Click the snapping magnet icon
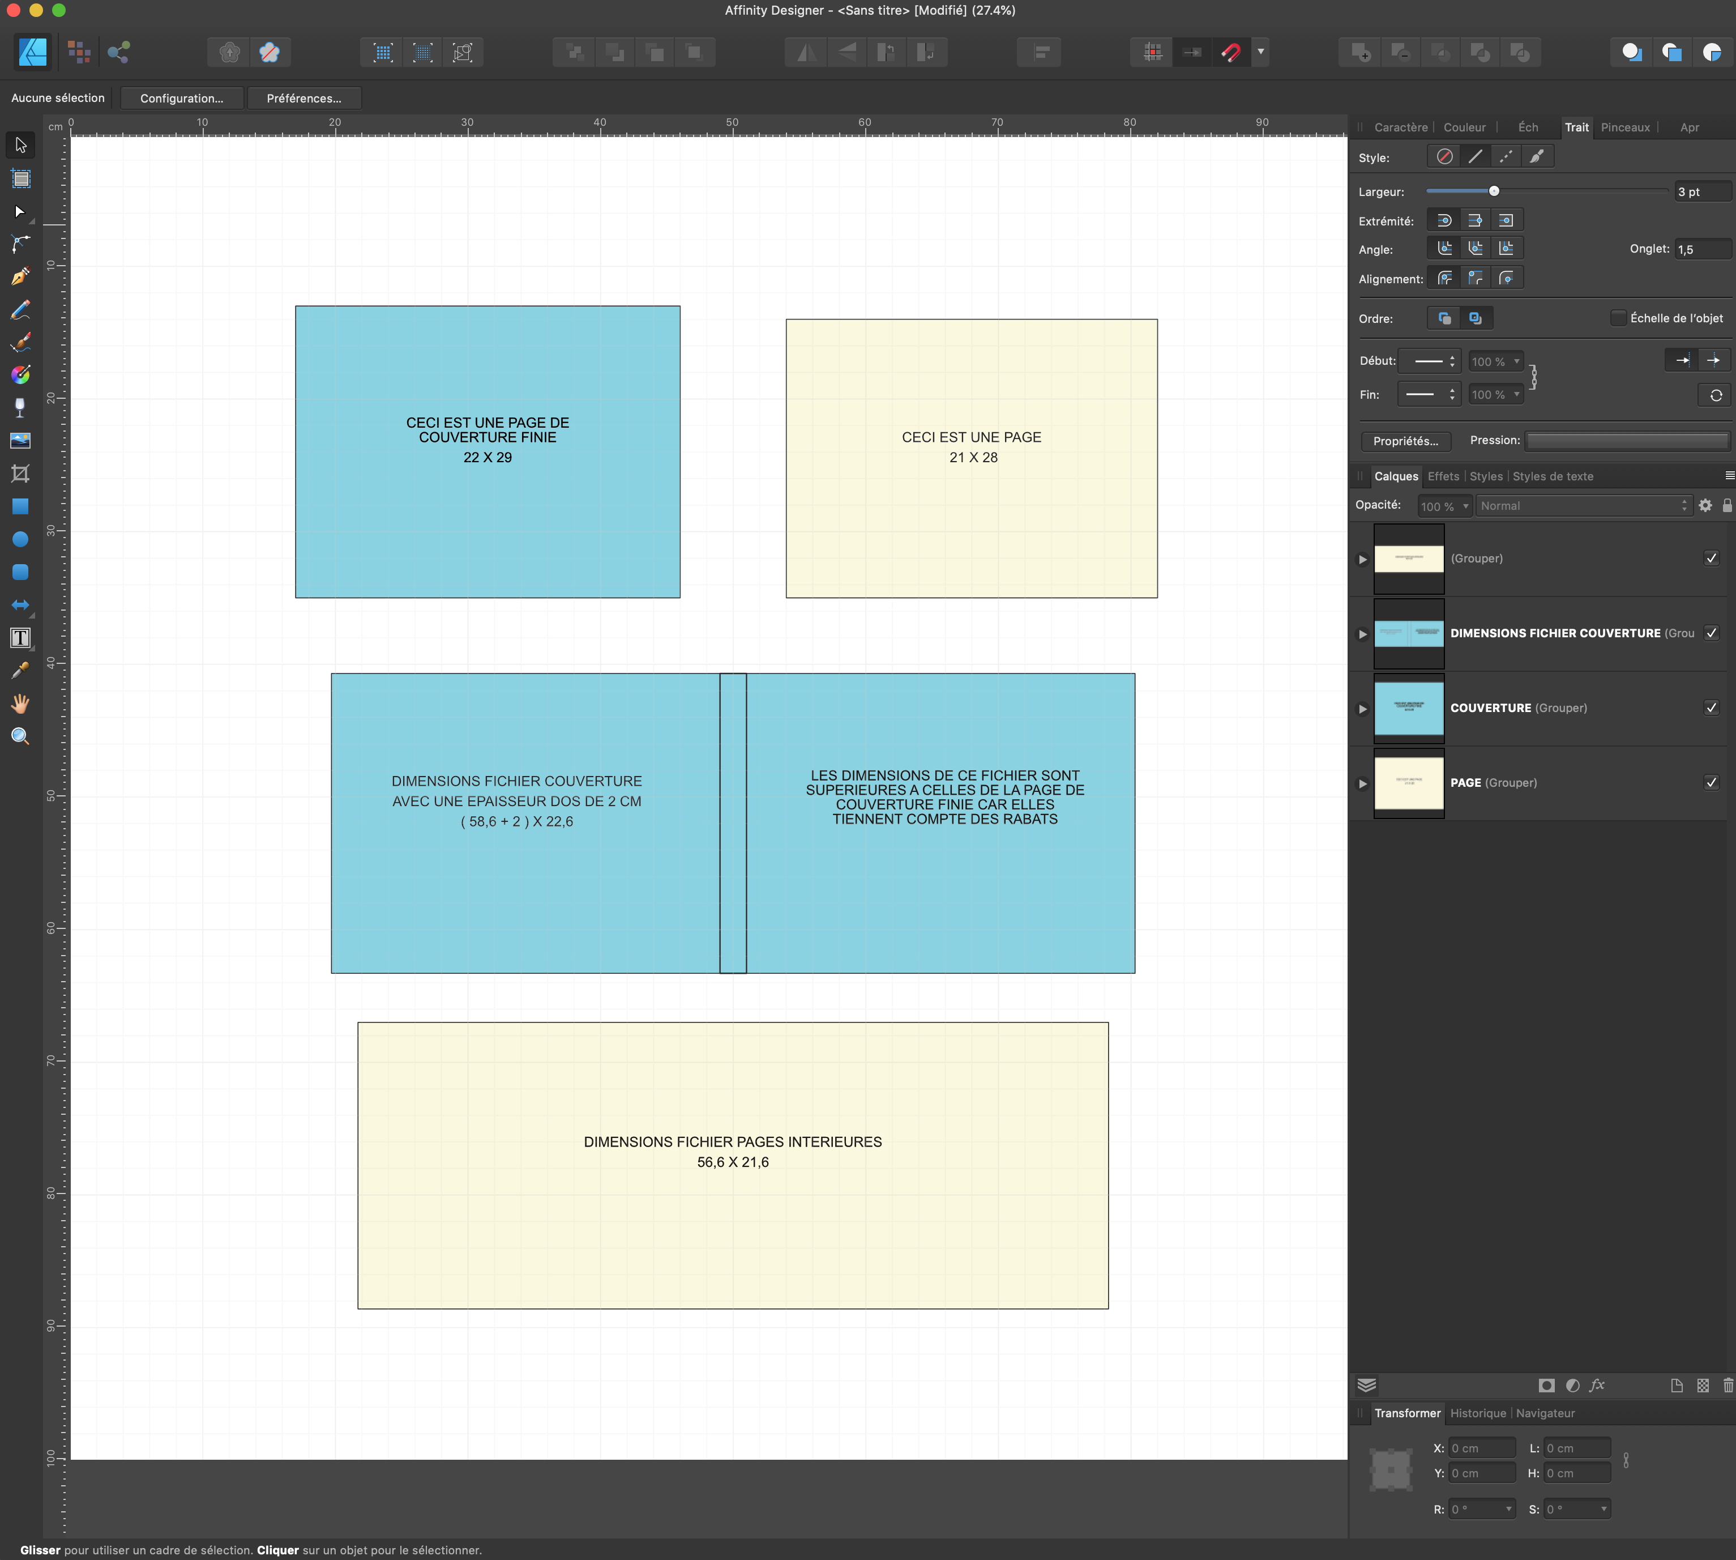This screenshot has height=1560, width=1736. click(x=1232, y=52)
